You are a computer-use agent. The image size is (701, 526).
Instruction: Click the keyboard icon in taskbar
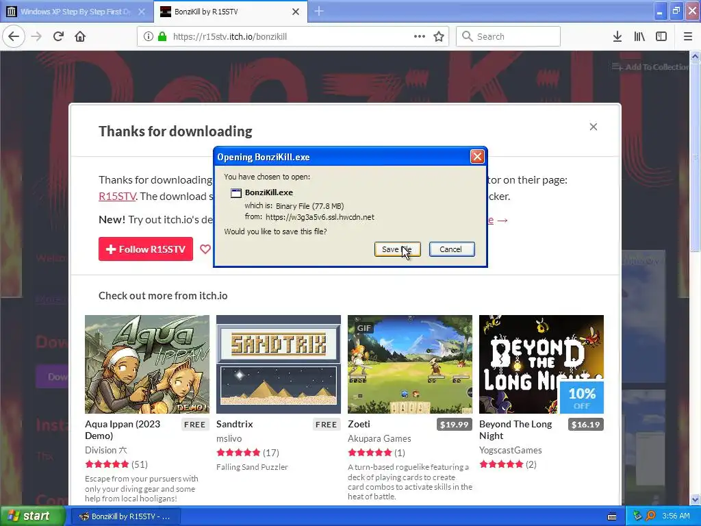tap(612, 516)
